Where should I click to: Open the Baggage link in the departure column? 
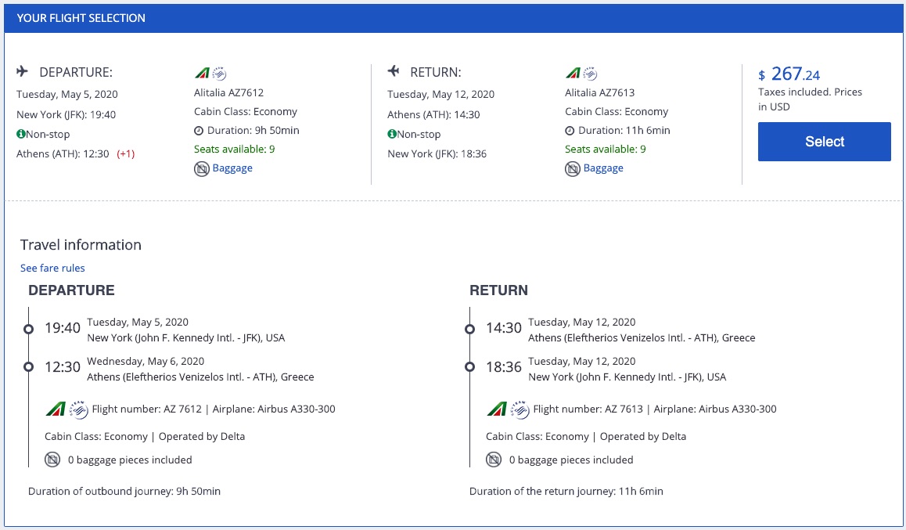tap(232, 168)
